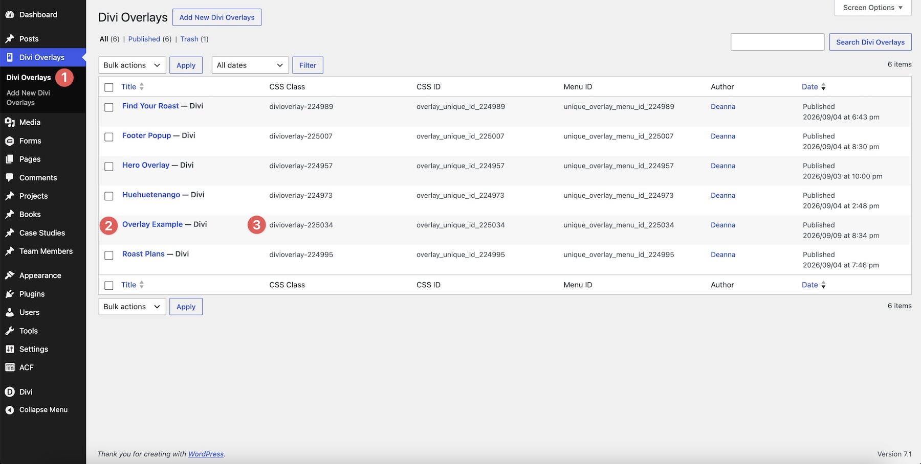The image size is (921, 464).
Task: Sort by the Title column header link
Action: pyautogui.click(x=129, y=87)
